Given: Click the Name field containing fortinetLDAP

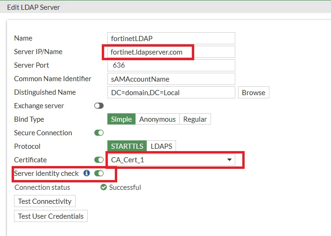Looking at the screenshot, I should (x=171, y=38).
